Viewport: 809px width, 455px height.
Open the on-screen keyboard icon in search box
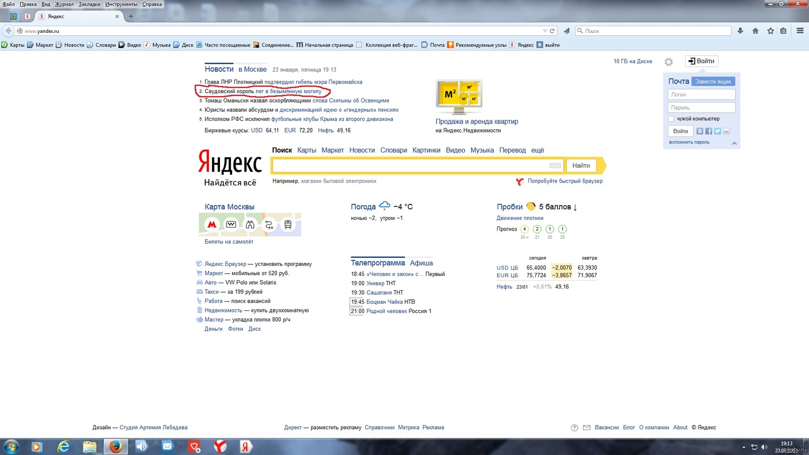click(x=555, y=165)
